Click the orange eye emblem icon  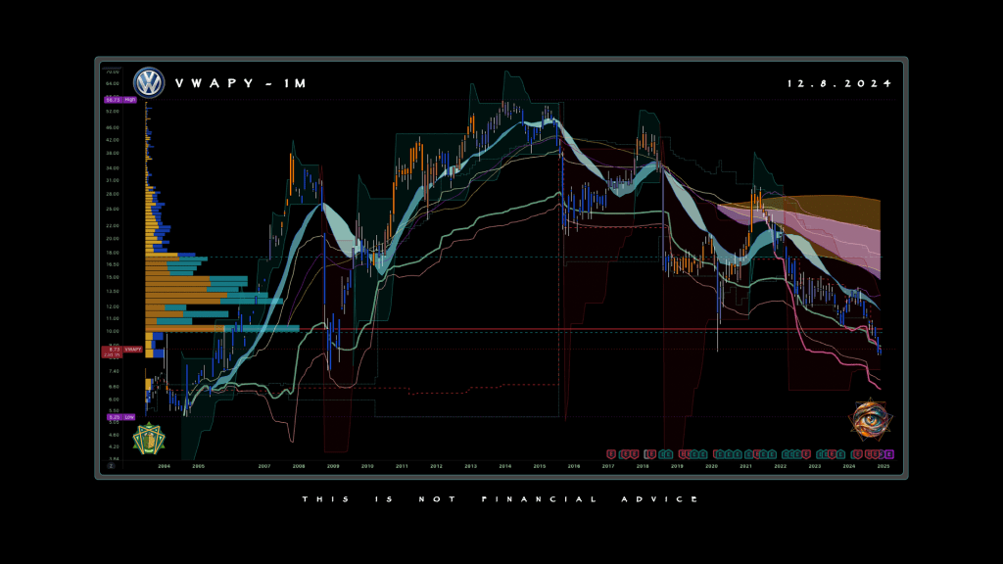coord(868,420)
